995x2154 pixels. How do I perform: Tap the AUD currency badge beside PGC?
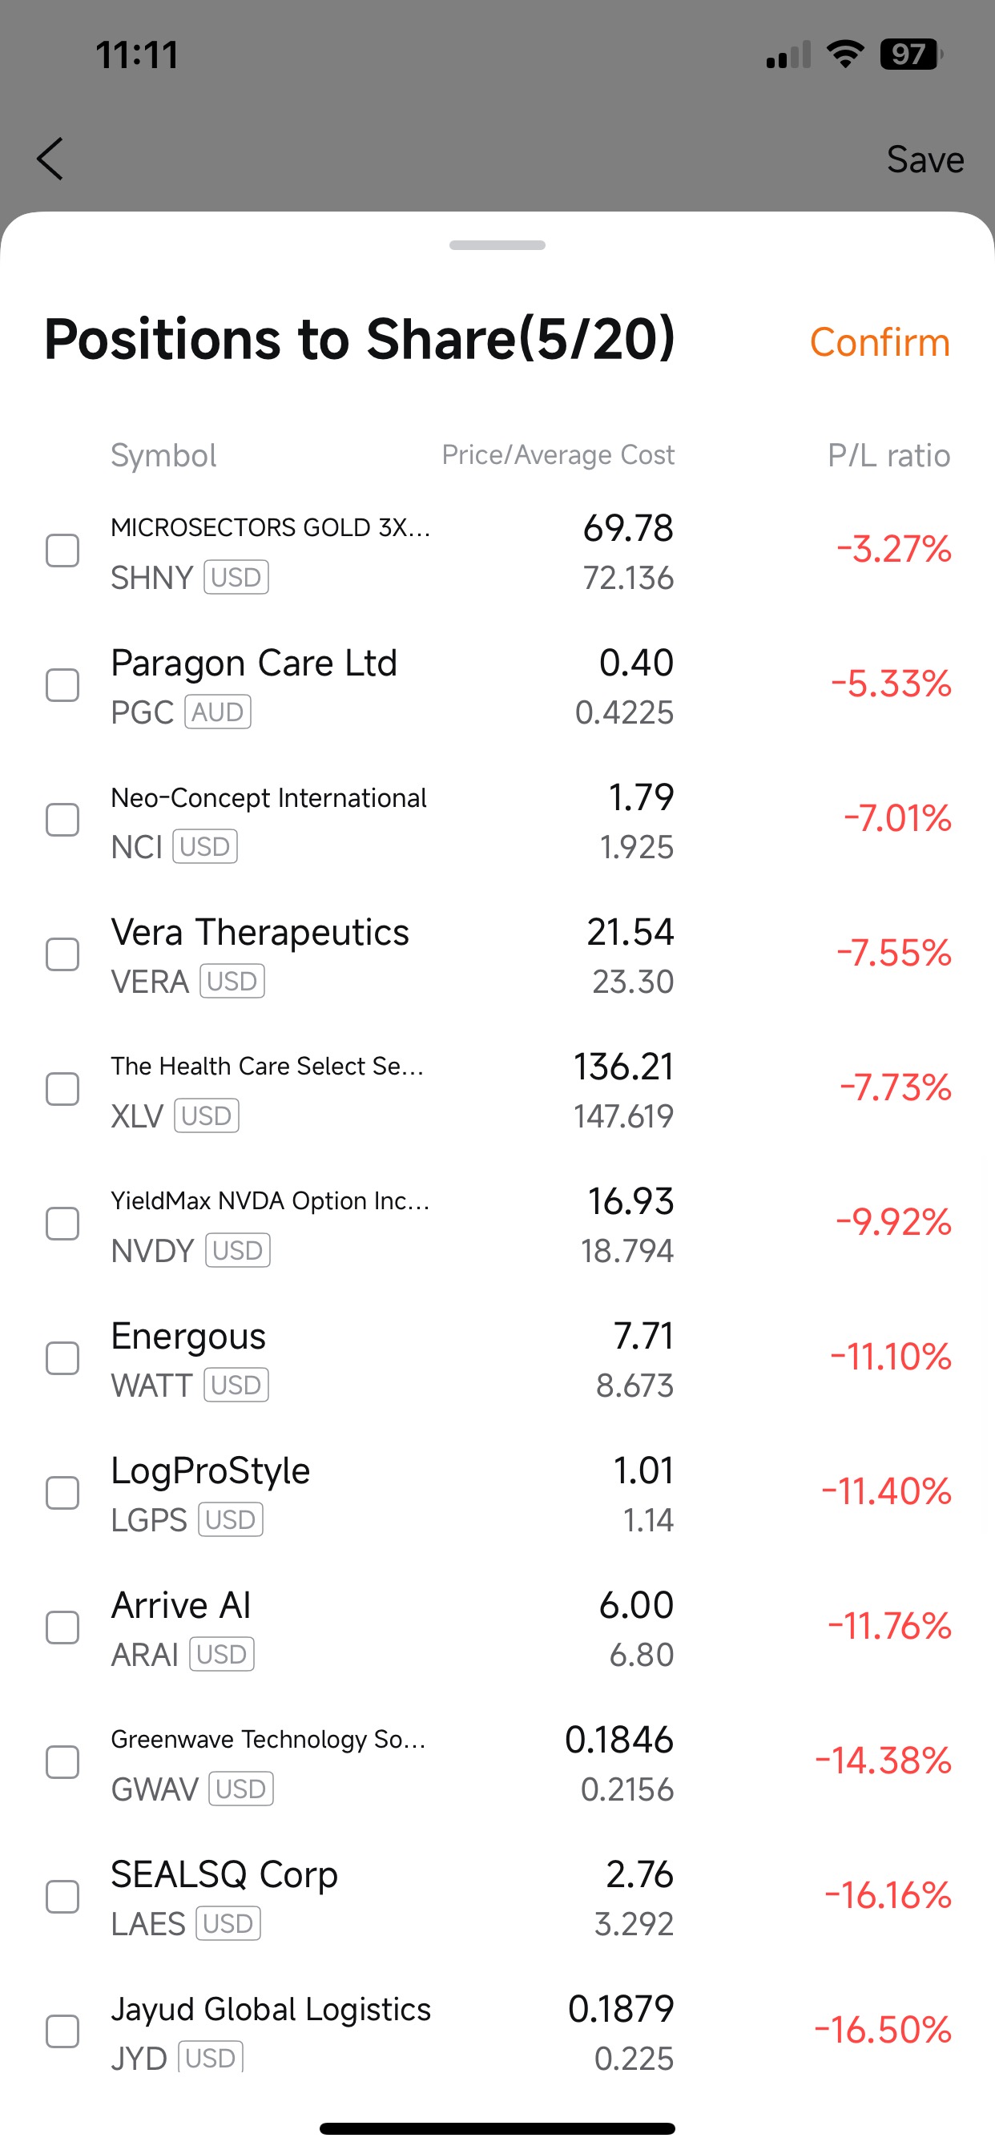pyautogui.click(x=217, y=712)
